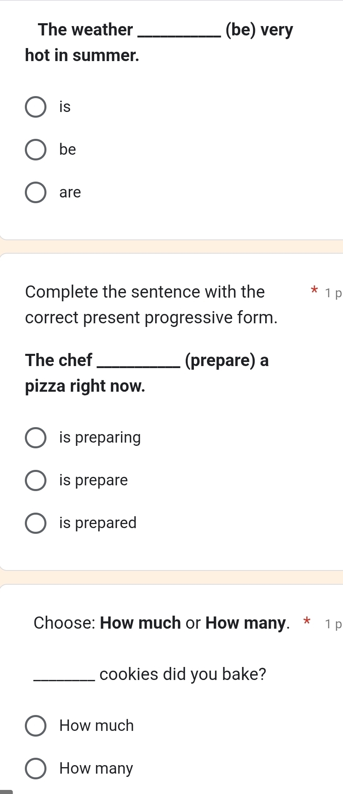
Task: Select the 'How much' radio button
Action: [x=36, y=726]
